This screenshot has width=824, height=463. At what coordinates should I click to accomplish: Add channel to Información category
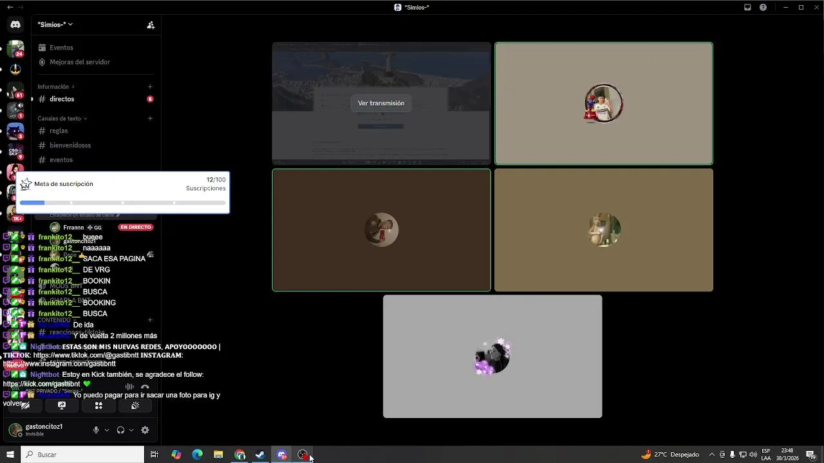pos(150,87)
